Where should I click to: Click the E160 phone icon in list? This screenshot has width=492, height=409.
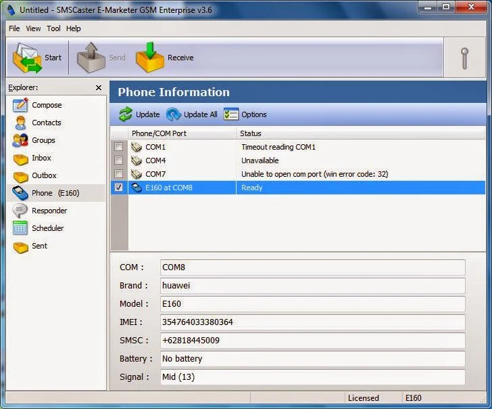tap(137, 188)
